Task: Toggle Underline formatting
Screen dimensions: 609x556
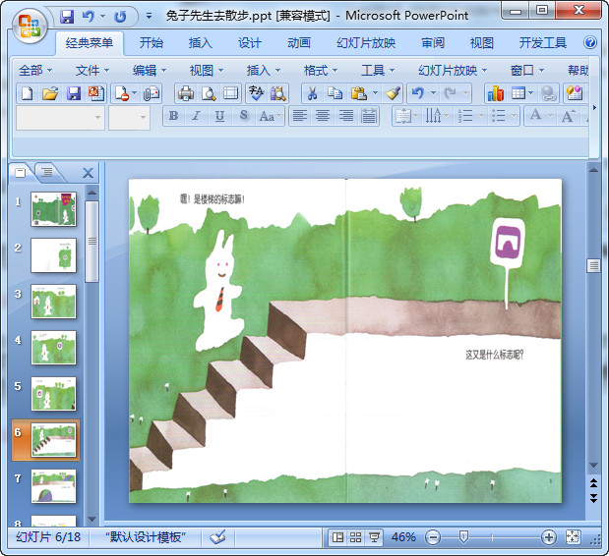Action: point(219,116)
